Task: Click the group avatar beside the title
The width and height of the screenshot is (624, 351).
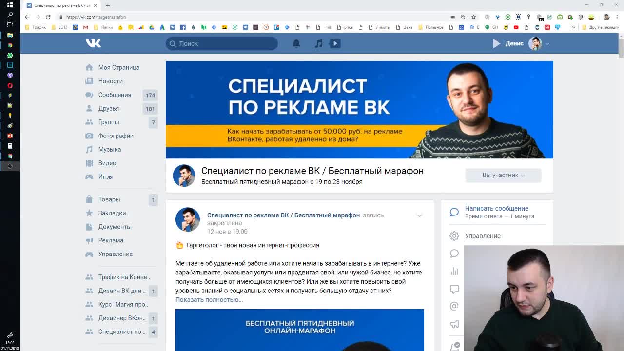Action: [x=184, y=175]
